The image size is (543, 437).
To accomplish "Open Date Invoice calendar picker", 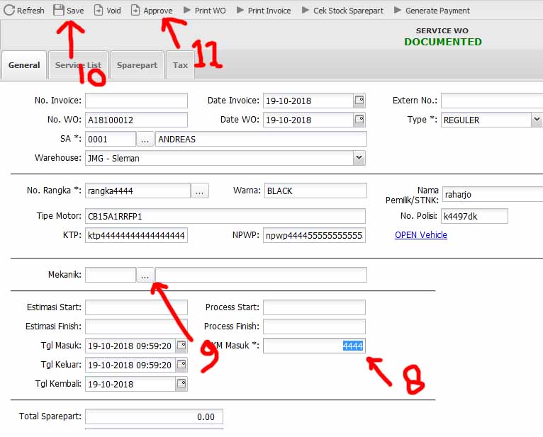I will pos(359,101).
